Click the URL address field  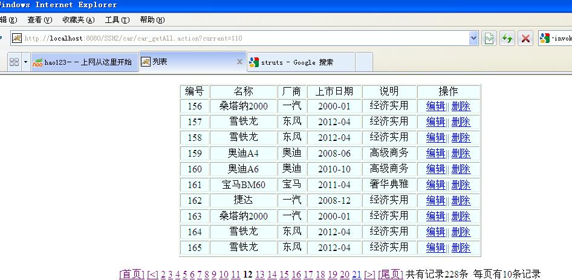pyautogui.click(x=245, y=38)
